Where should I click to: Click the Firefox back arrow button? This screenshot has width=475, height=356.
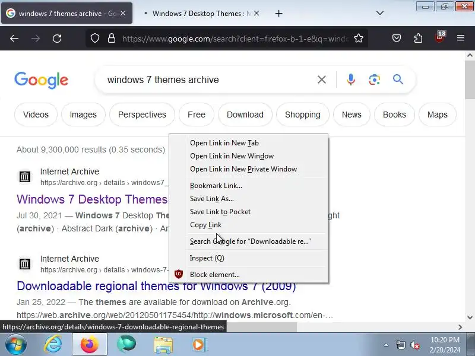pyautogui.click(x=14, y=39)
